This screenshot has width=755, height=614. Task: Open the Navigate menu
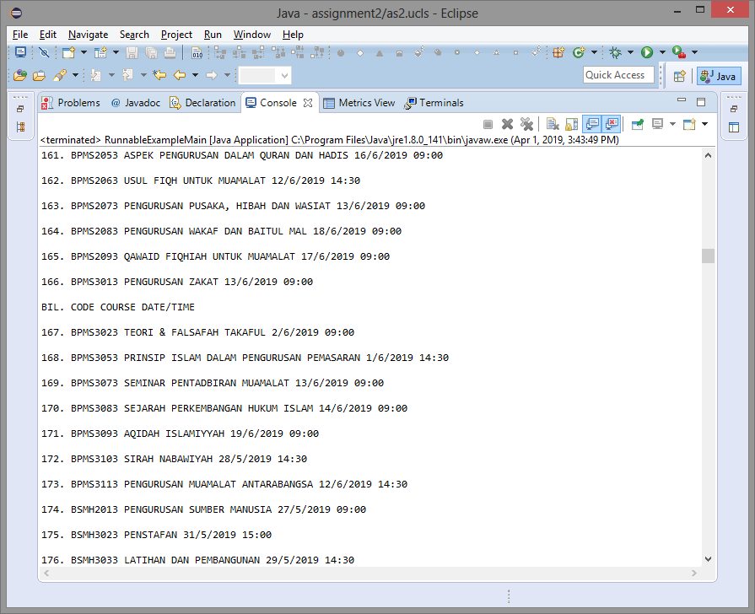point(88,35)
